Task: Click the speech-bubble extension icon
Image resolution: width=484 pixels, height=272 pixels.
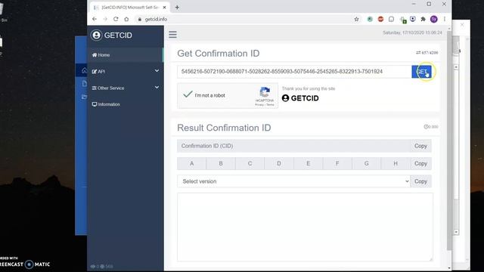Action: coord(392,19)
